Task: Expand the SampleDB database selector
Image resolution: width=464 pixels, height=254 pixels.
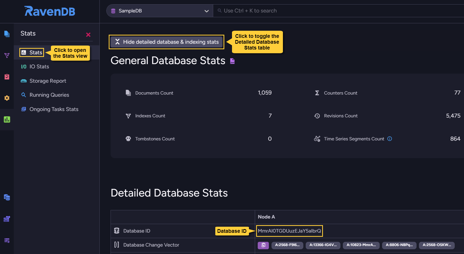Action: tap(160, 11)
